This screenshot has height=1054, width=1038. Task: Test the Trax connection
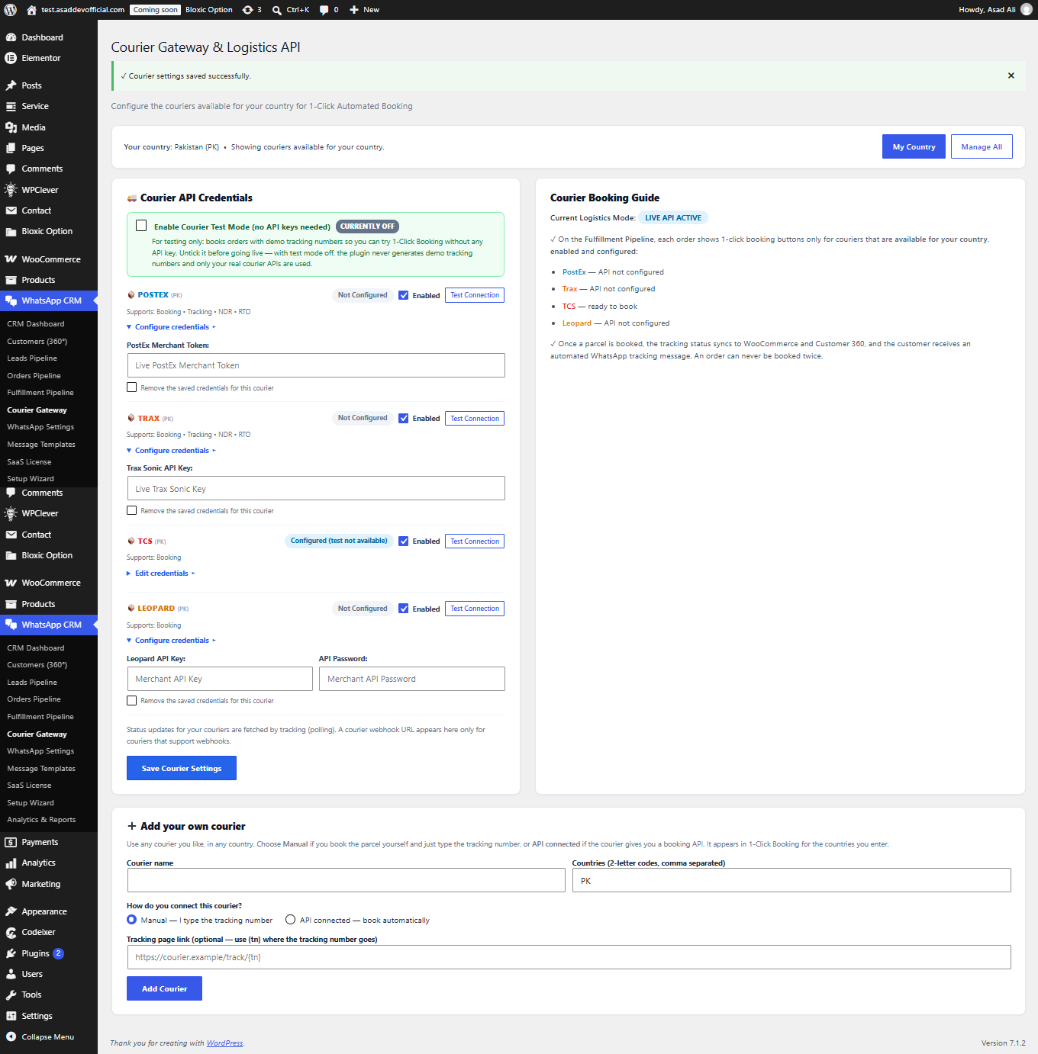475,418
